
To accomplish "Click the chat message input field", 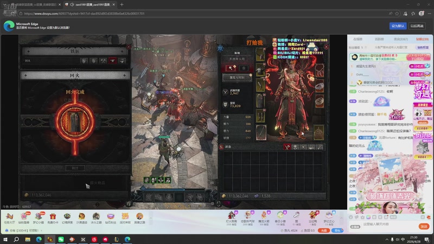I will [x=389, y=224].
